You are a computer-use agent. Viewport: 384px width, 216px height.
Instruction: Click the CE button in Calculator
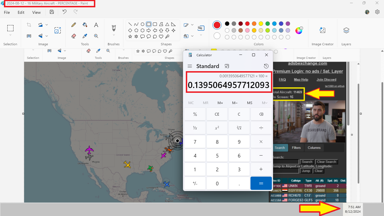(x=217, y=114)
